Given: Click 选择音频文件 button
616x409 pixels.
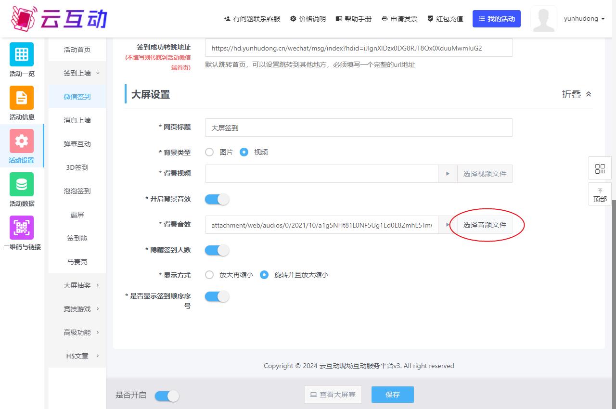Looking at the screenshot, I should (x=485, y=225).
